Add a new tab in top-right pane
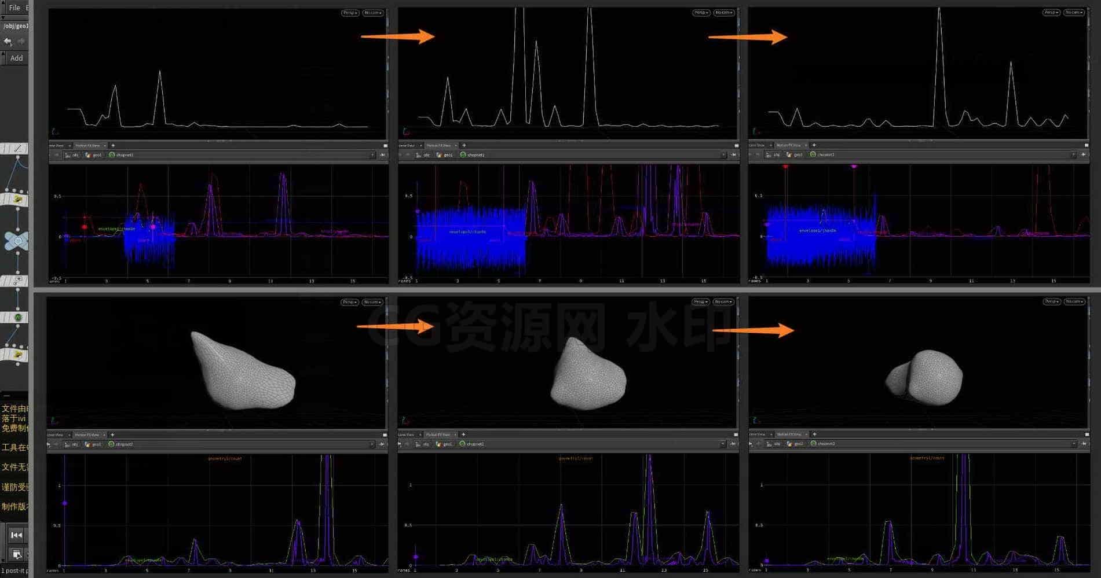This screenshot has width=1101, height=578. tap(814, 145)
